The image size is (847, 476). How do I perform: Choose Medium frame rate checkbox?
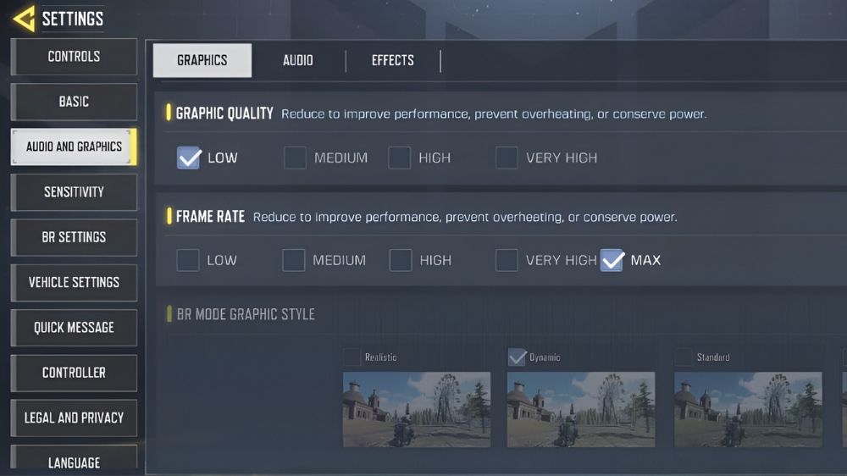[294, 260]
